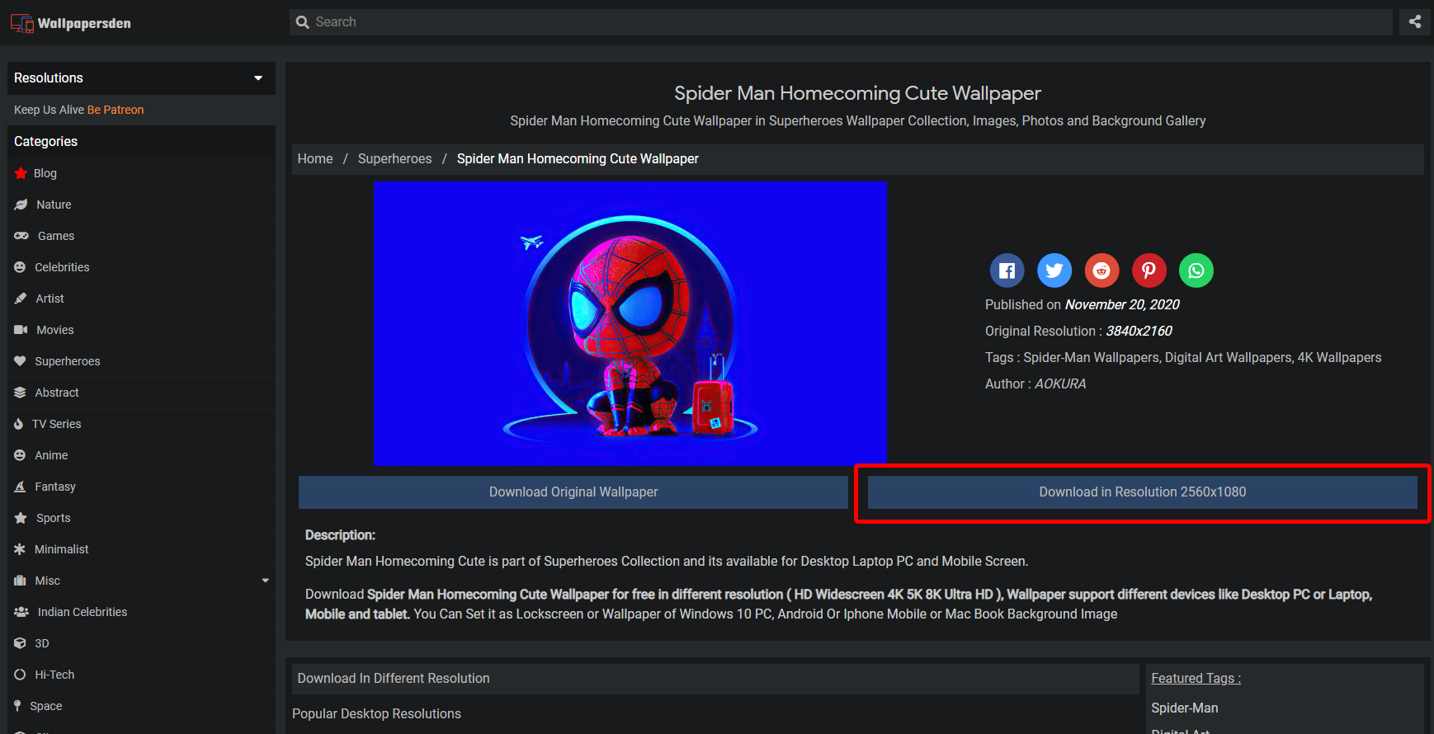1434x734 pixels.
Task: Click the star icon beside Blog
Action: [x=21, y=173]
